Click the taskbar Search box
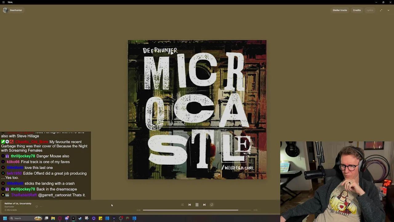 click(x=26, y=218)
